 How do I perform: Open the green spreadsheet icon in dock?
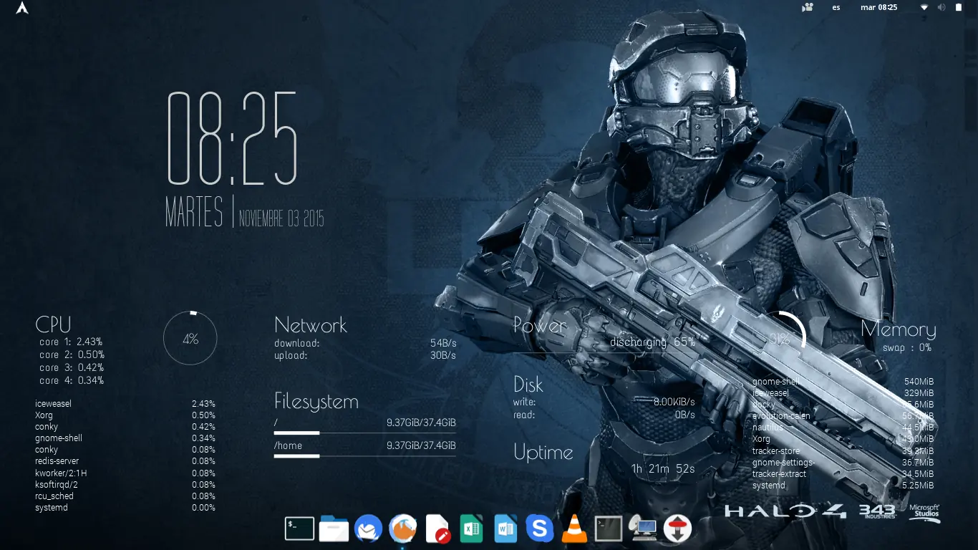coord(471,529)
